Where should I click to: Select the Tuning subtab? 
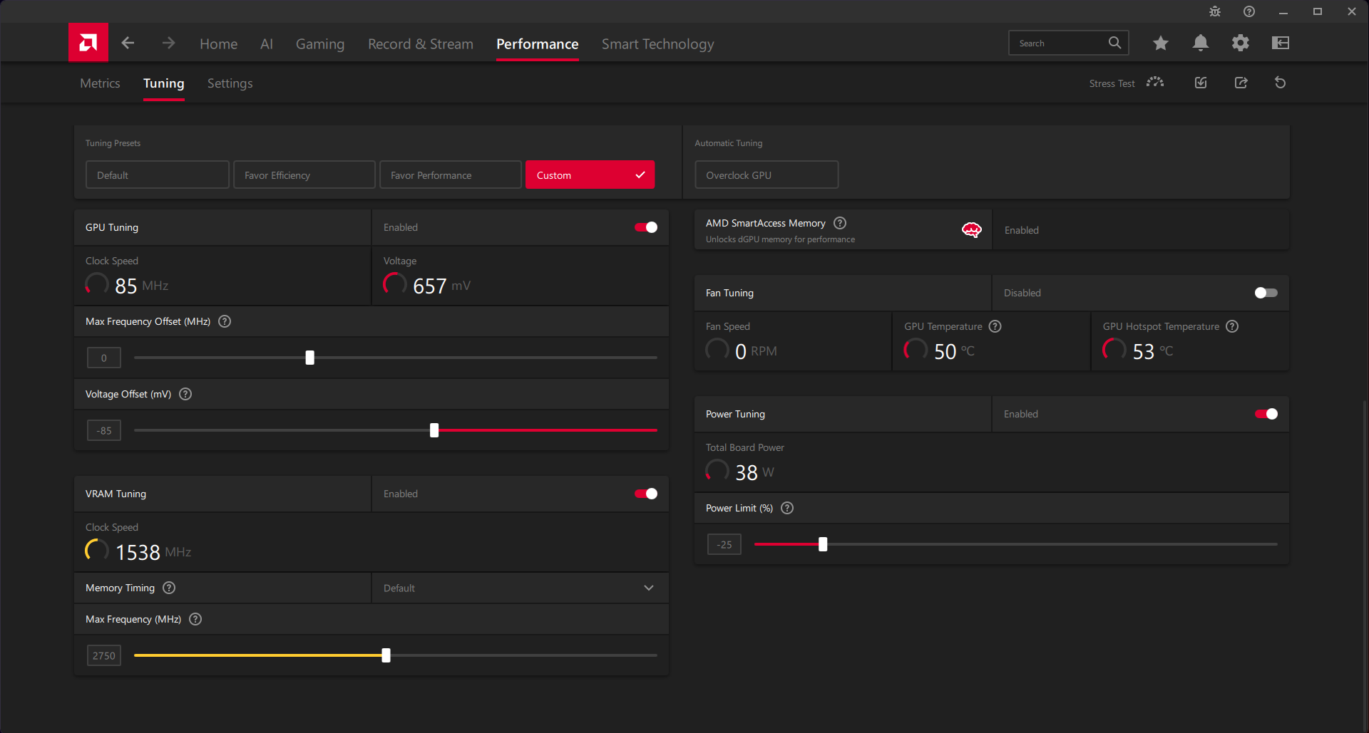(164, 83)
